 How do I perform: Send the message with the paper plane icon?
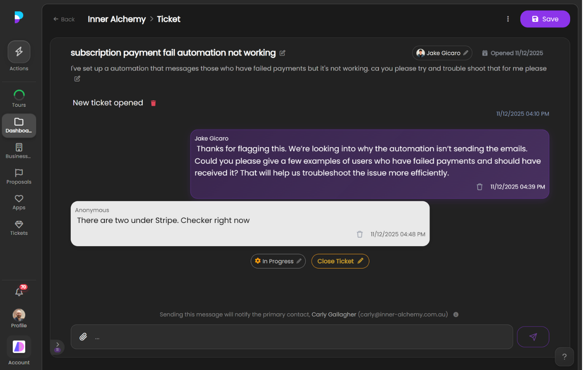pyautogui.click(x=533, y=336)
